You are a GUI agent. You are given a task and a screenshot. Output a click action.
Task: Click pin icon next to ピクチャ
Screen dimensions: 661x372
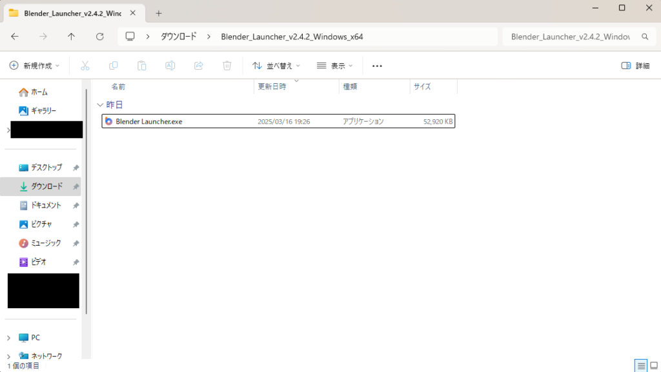tap(76, 224)
